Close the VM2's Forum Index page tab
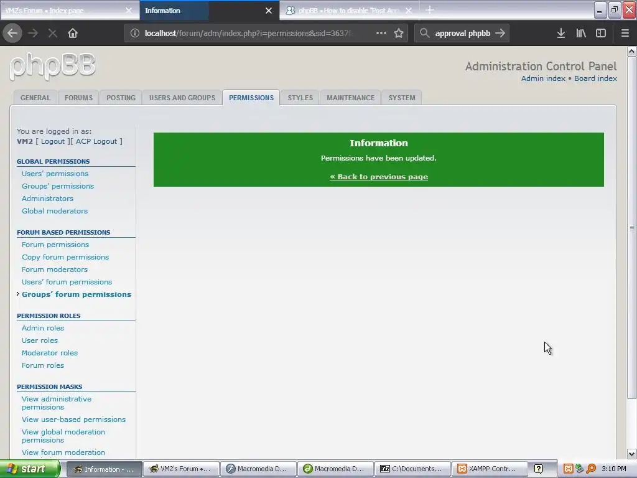The width and height of the screenshot is (637, 478). (x=129, y=11)
